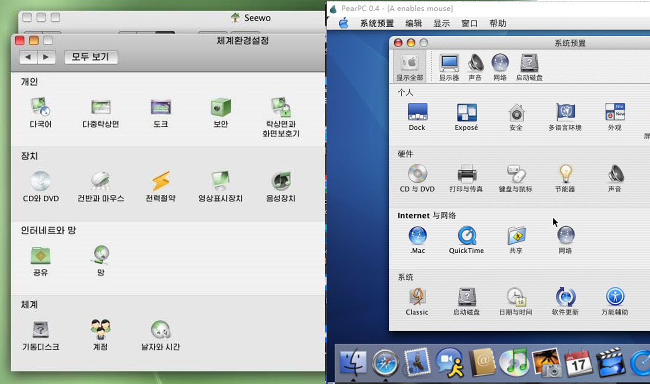The image size is (650, 384).
Task: Open the 帮助 help menu
Action: pyautogui.click(x=497, y=23)
